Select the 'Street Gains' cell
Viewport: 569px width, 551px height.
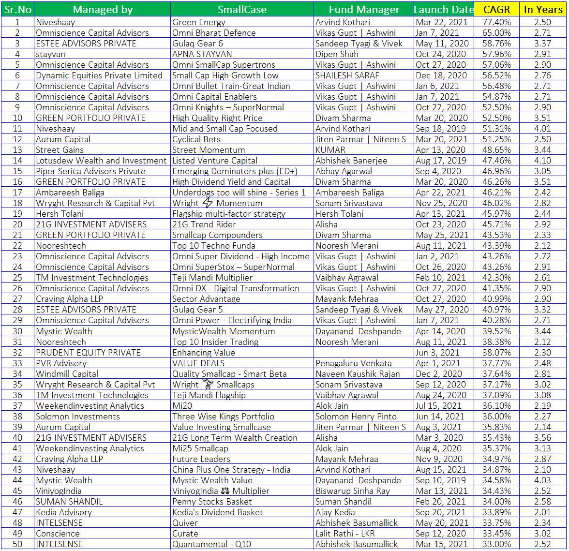click(x=103, y=150)
